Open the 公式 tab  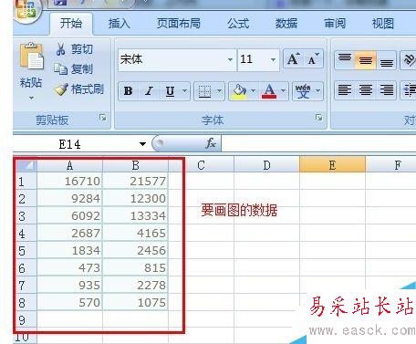pos(238,24)
